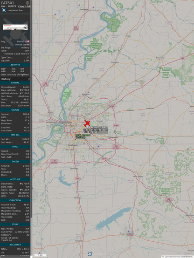Click the purple airport marker near Millington
This screenshot has width=194, height=258.
click(89, 92)
